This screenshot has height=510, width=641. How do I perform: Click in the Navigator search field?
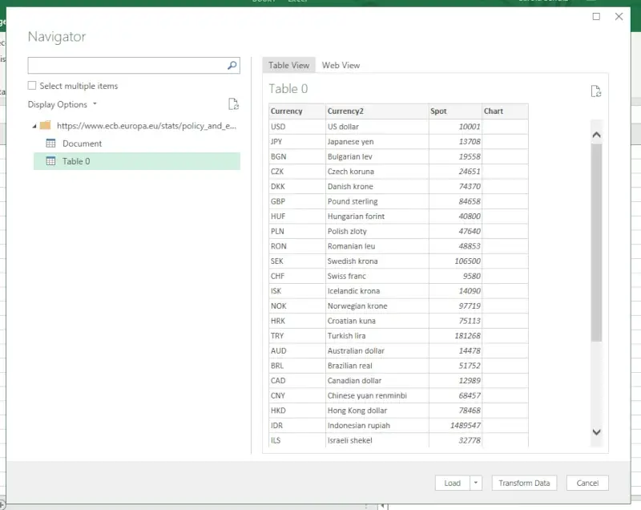point(126,66)
